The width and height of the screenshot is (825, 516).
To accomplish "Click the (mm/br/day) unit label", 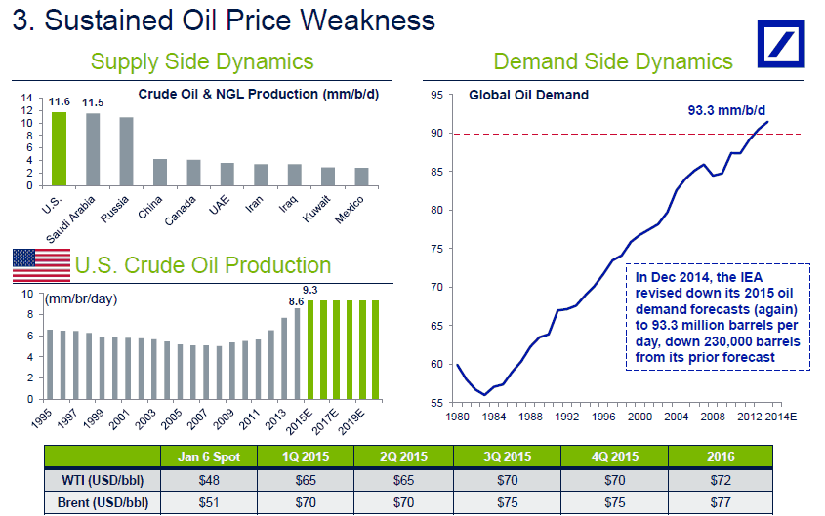I will tap(81, 299).
